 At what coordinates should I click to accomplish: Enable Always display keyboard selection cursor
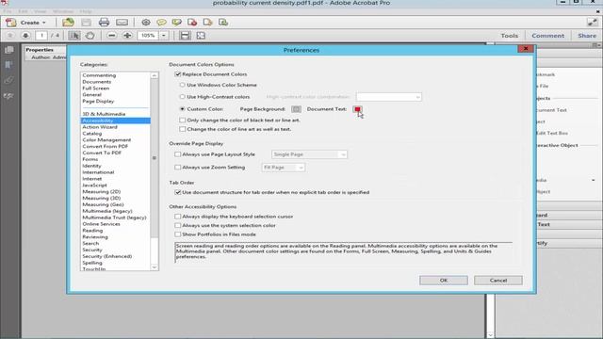(178, 217)
